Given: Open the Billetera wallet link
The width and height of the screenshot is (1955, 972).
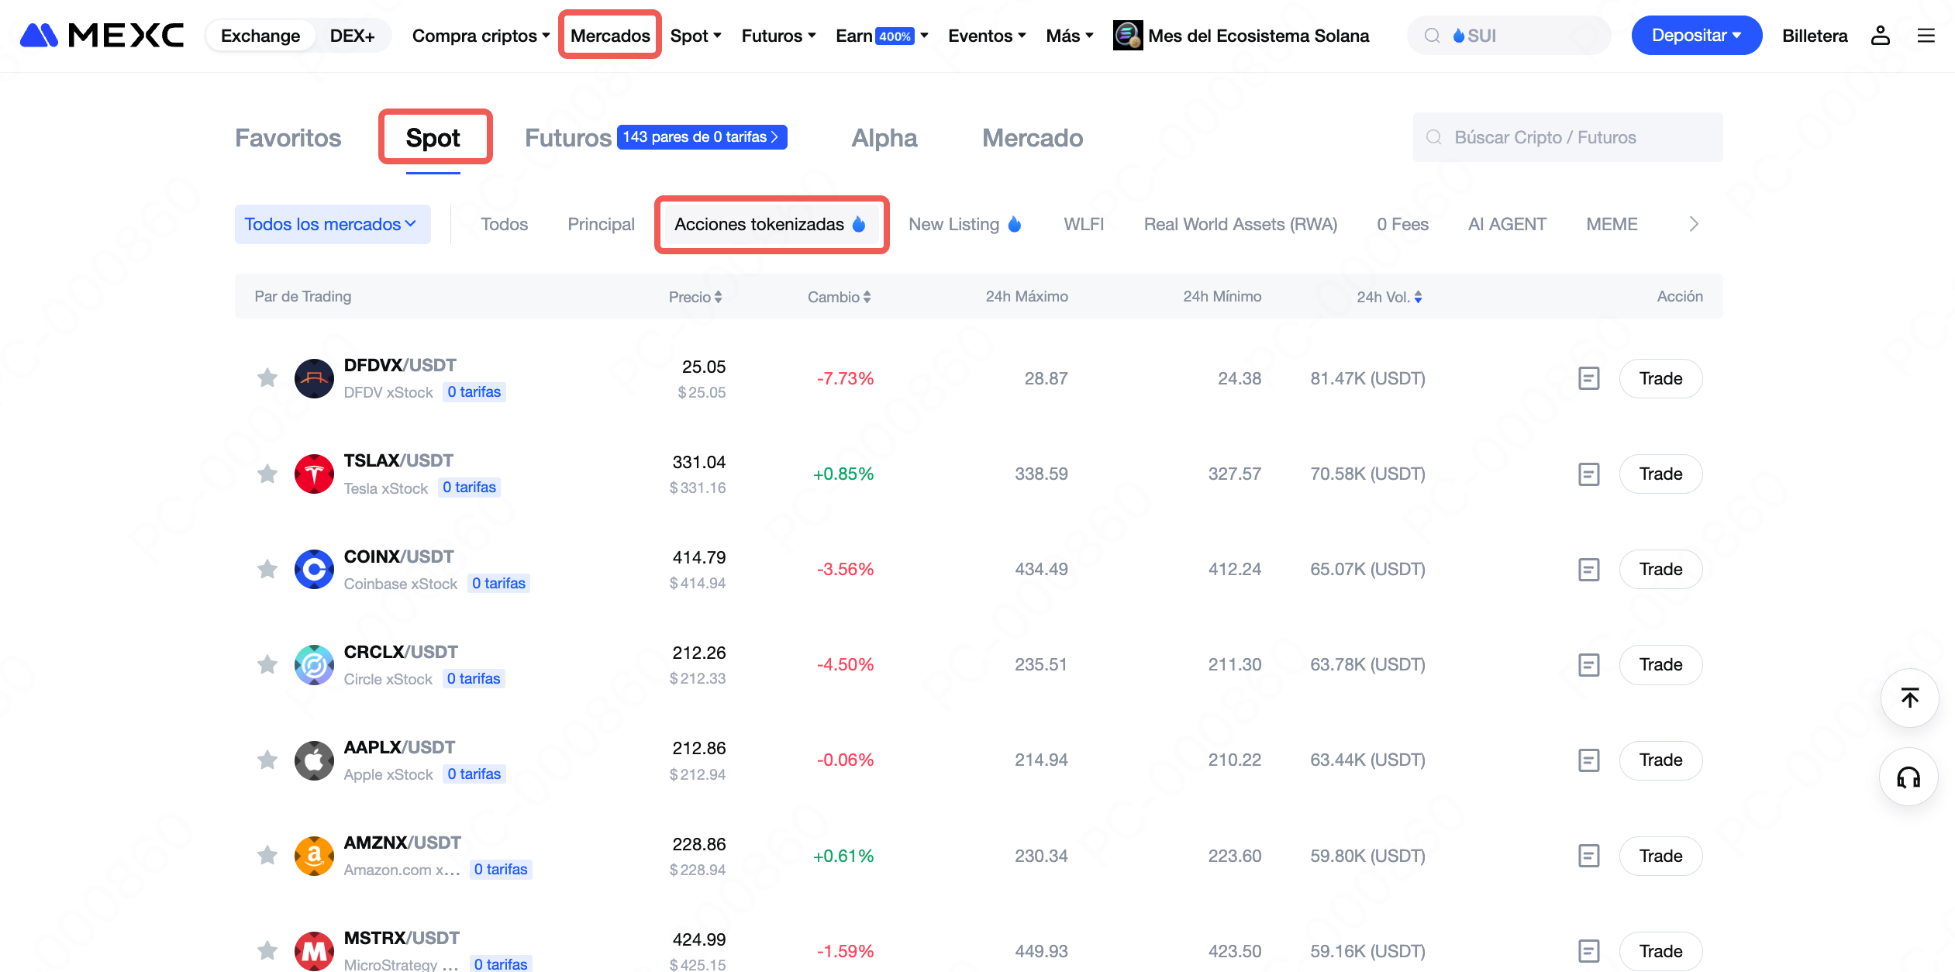Looking at the screenshot, I should (x=1815, y=36).
